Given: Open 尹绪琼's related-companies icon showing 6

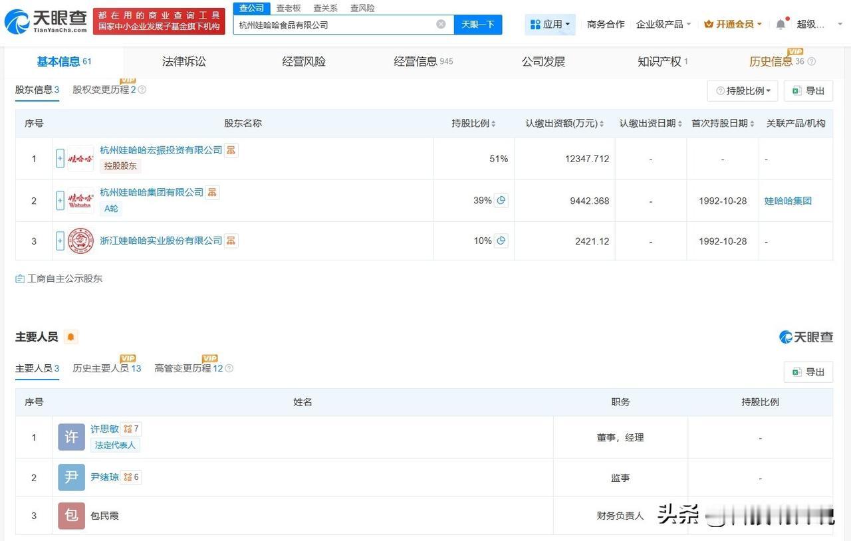Looking at the screenshot, I should pos(131,477).
